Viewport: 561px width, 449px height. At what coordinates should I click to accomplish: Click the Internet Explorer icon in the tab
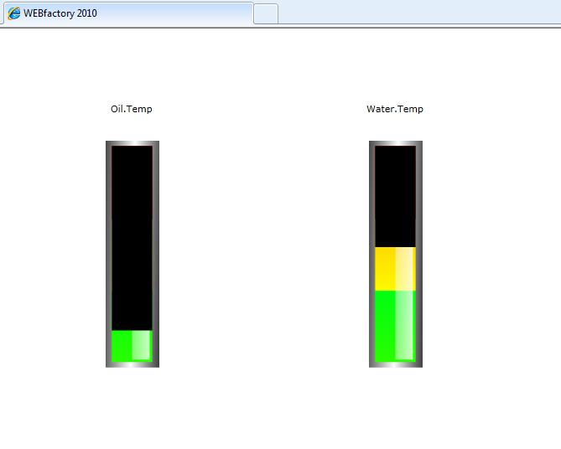click(x=13, y=13)
